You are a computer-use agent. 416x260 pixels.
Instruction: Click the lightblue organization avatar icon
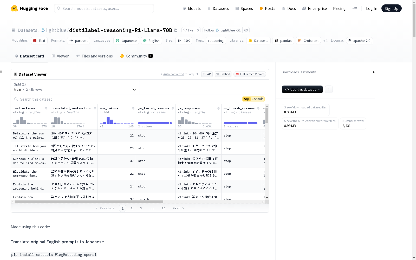coord(43,30)
